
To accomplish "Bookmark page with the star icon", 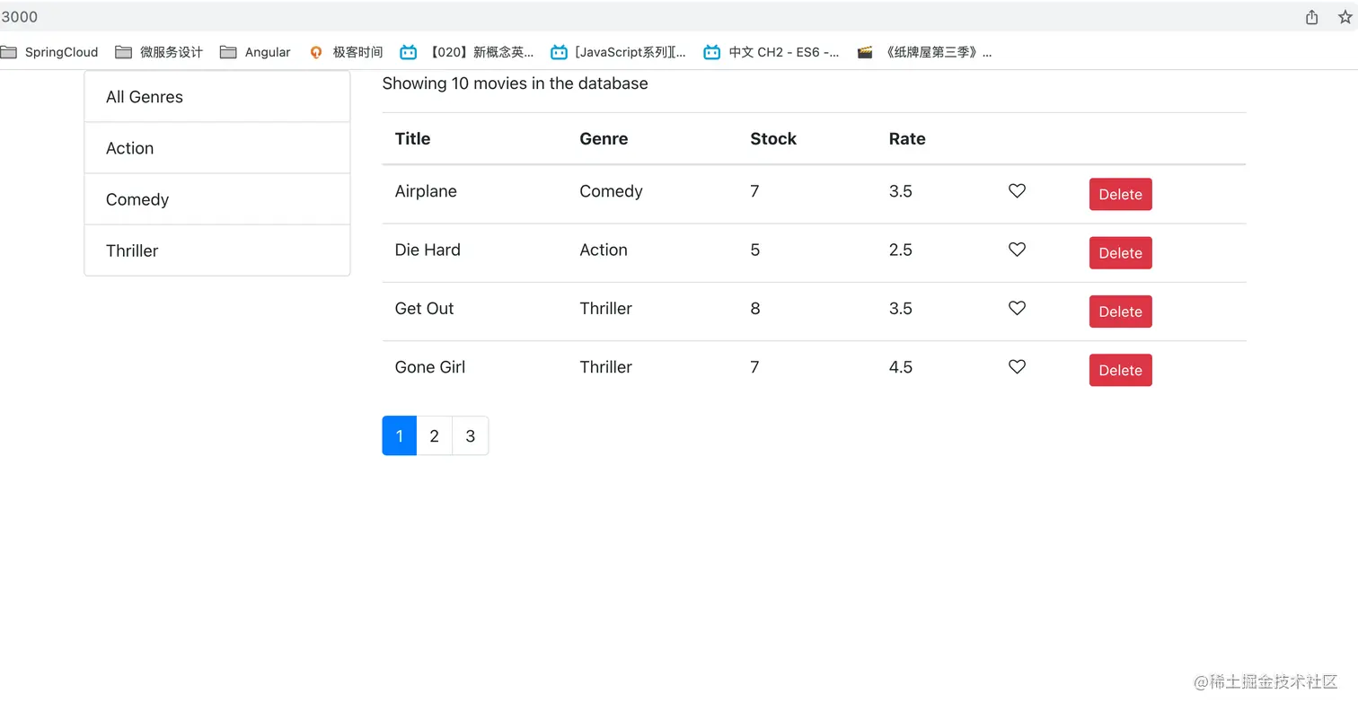I will tap(1345, 17).
